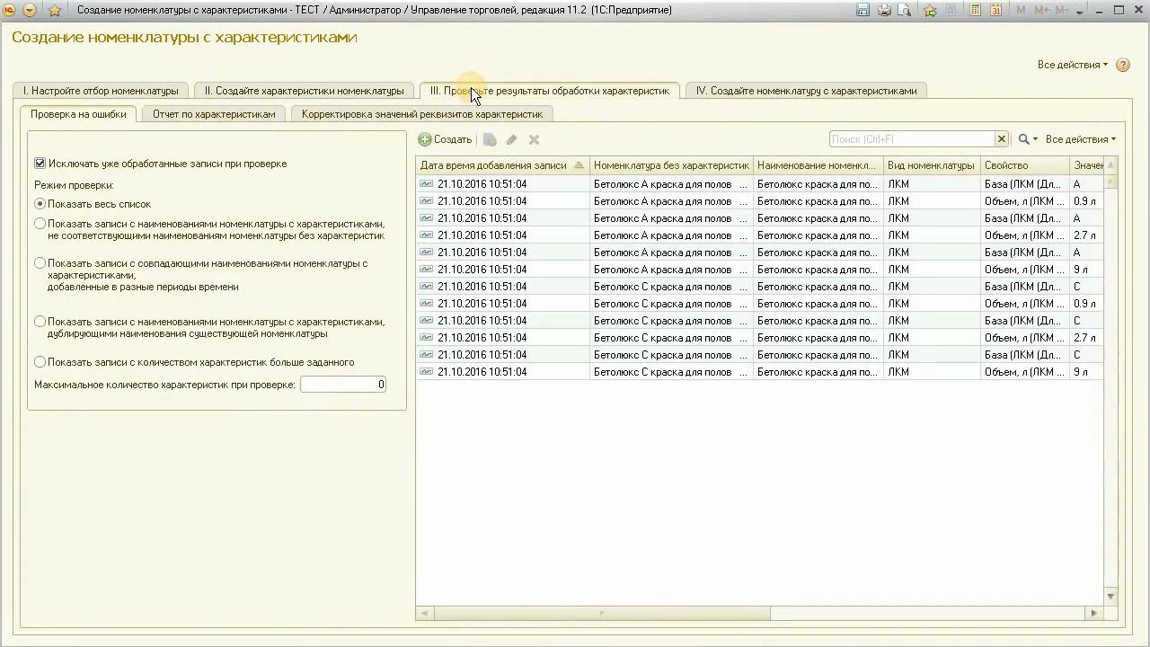Switch to tab 'I. Настройте отбор номенклатуры'

click(x=101, y=91)
